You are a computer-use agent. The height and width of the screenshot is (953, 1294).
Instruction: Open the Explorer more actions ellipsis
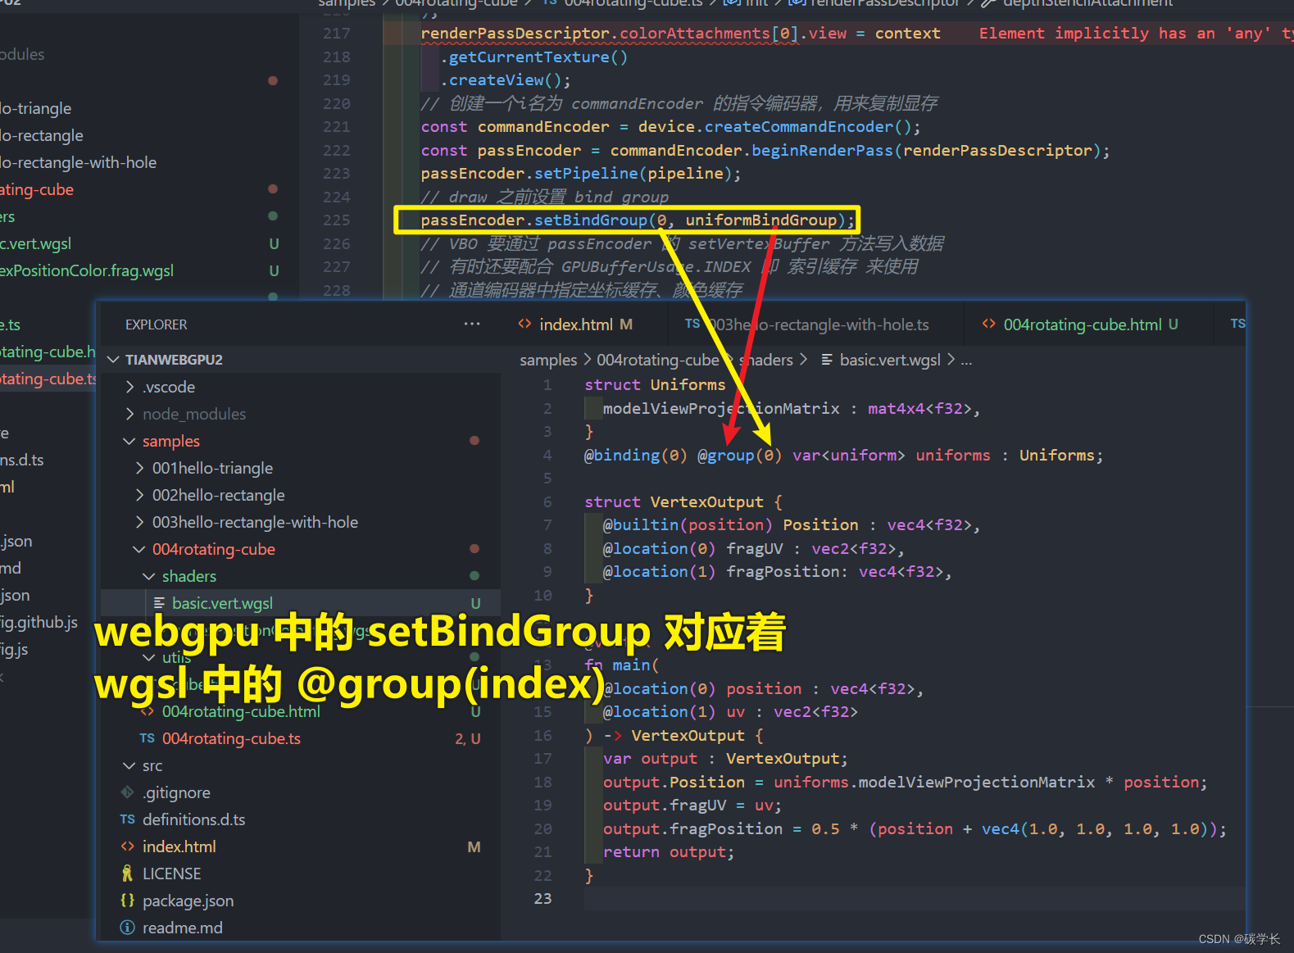coord(472,324)
